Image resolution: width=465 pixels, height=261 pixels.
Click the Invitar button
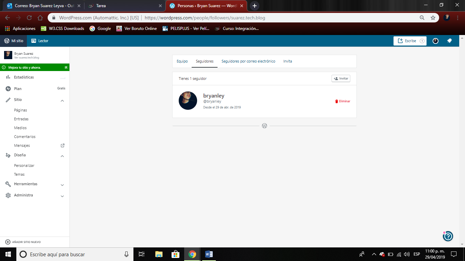(341, 79)
